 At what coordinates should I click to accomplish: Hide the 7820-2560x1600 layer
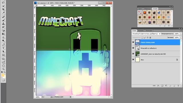[x=133, y=42]
